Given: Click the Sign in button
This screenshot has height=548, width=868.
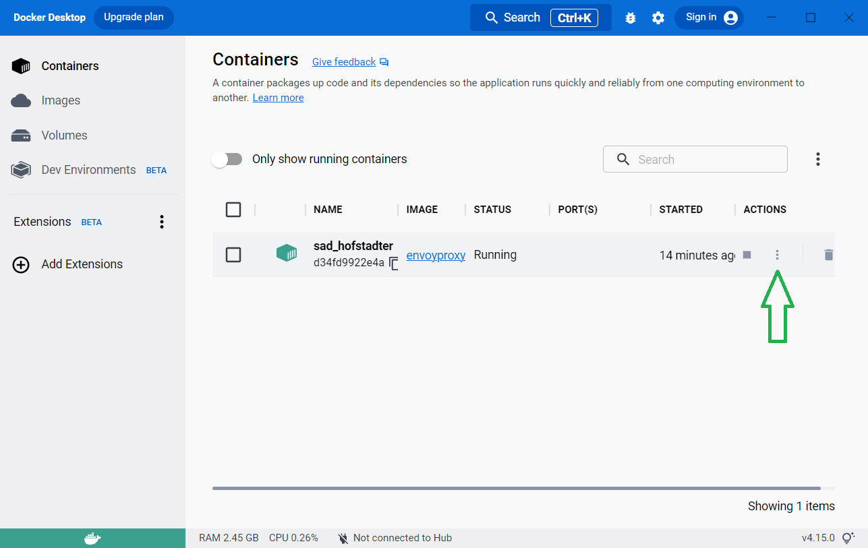Looking at the screenshot, I should [709, 18].
